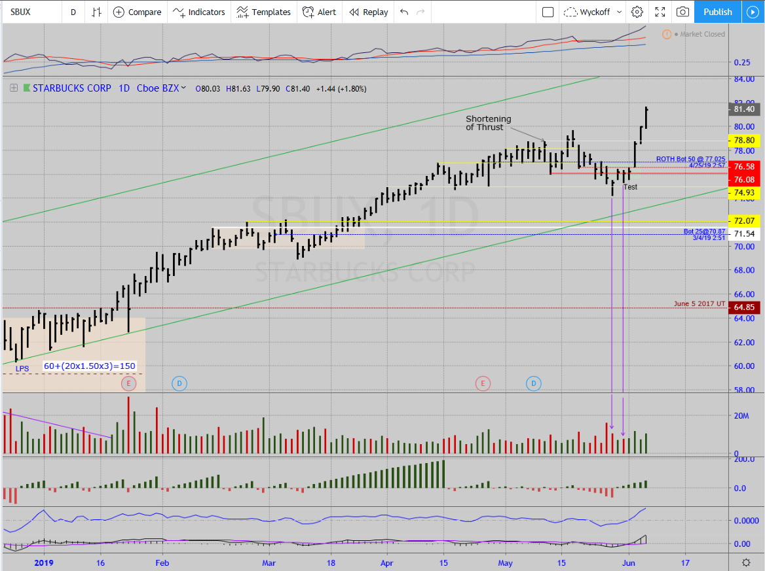Screen dimensions: 765x571
Task: Click the SBUX symbol search field
Action: [29, 12]
